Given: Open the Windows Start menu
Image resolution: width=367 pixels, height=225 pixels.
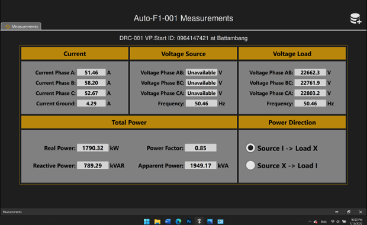Looking at the screenshot, I should click(x=147, y=221).
